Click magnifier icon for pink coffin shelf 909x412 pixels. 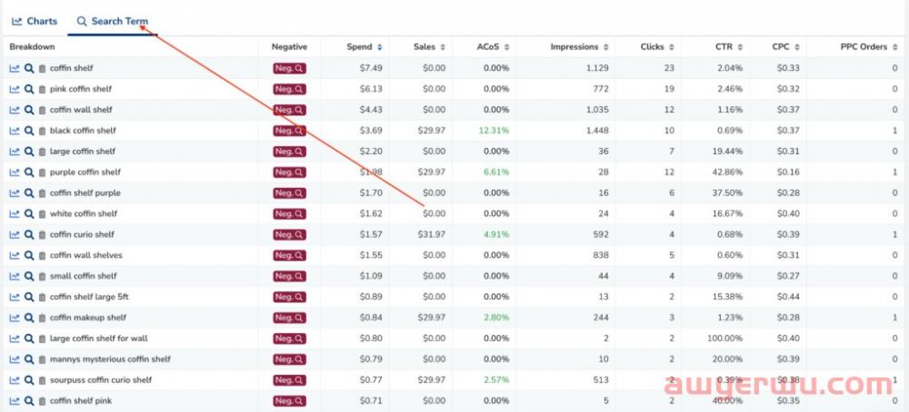pyautogui.click(x=29, y=89)
